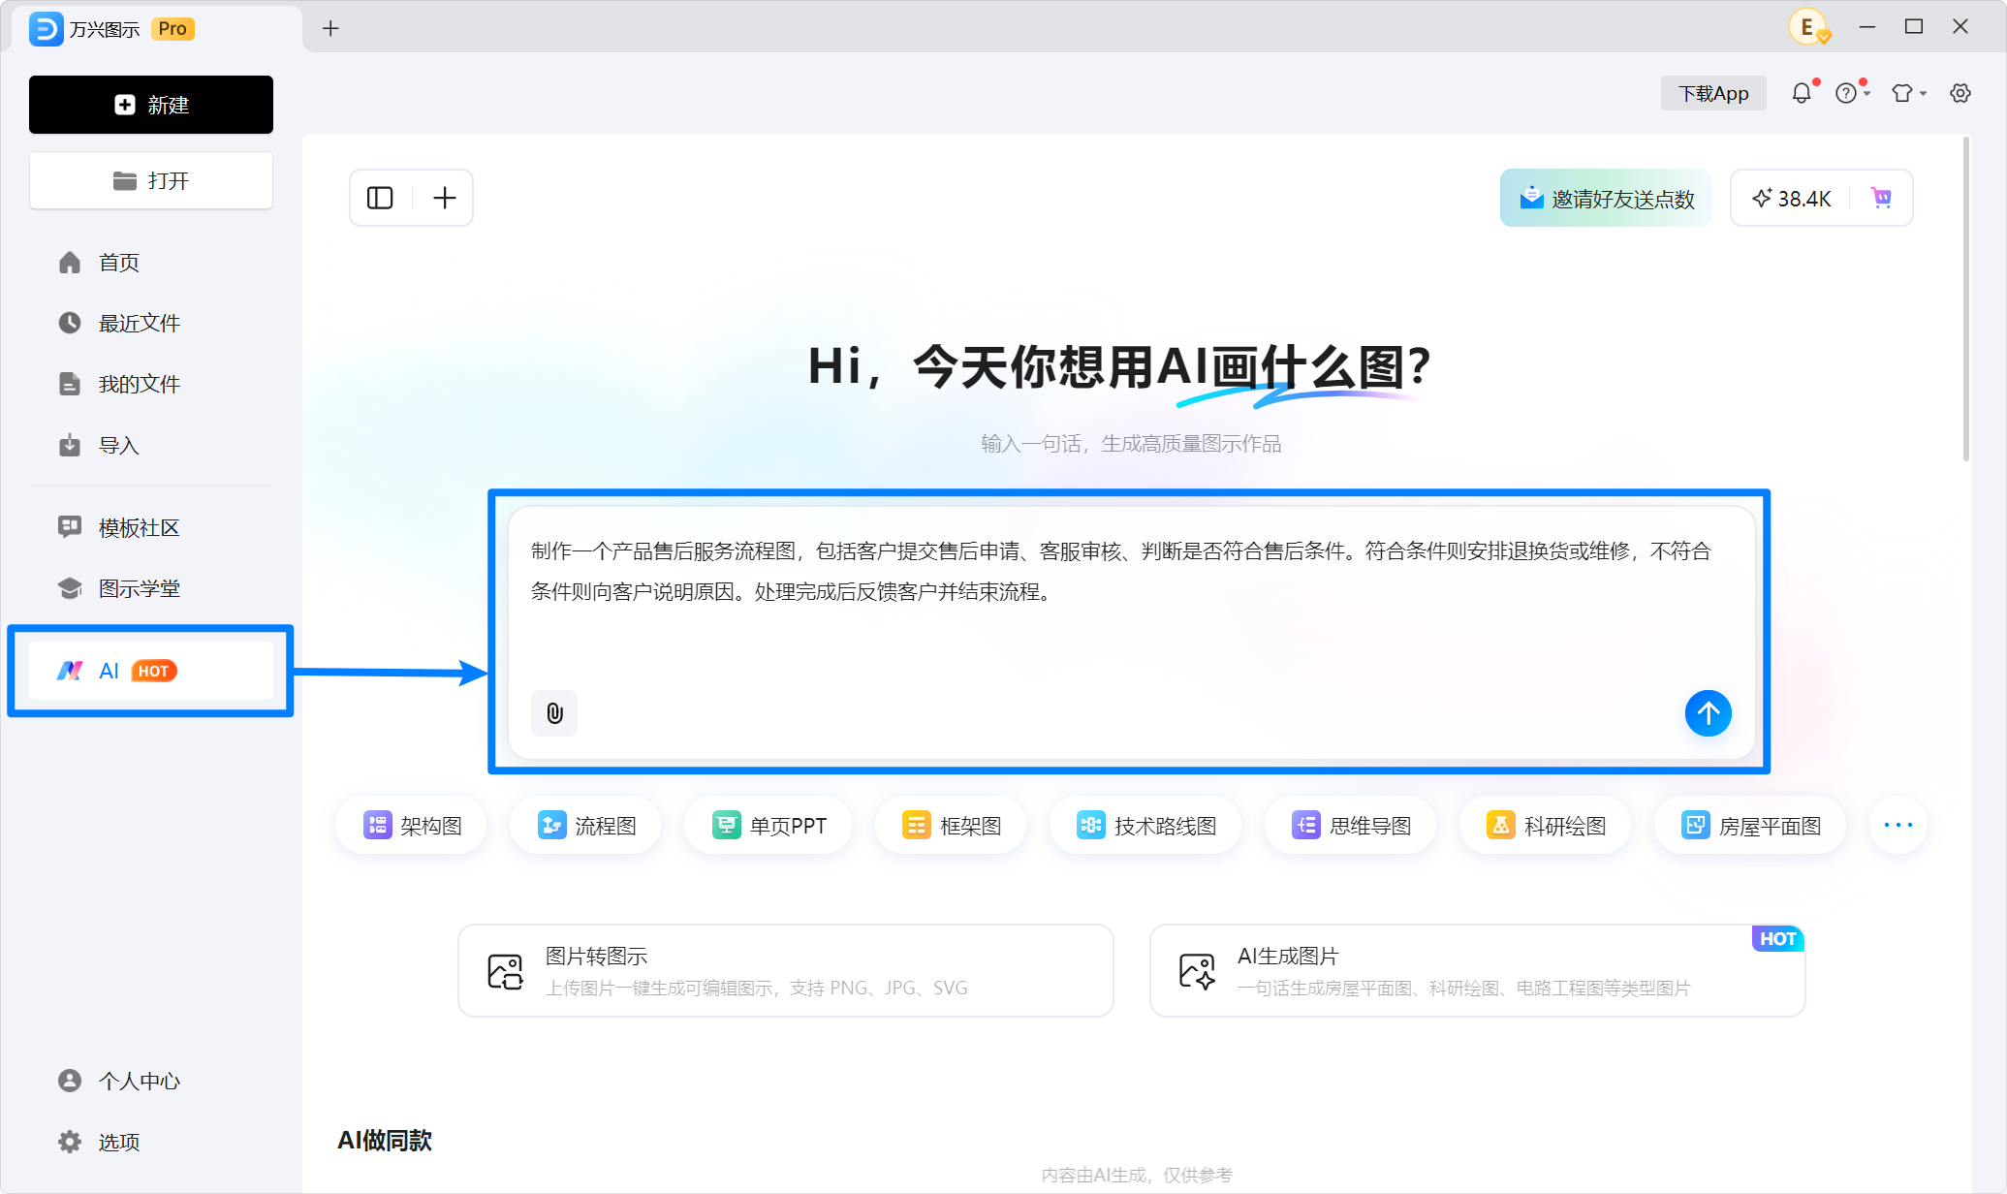The width and height of the screenshot is (2007, 1194).
Task: Open the help question mark menu
Action: pyautogui.click(x=1851, y=93)
